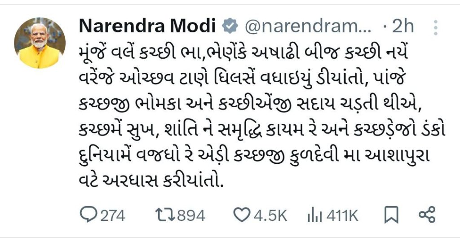Screen dimensions: 460x246
Task: Click the 894 retweets count
Action: [x=190, y=216]
